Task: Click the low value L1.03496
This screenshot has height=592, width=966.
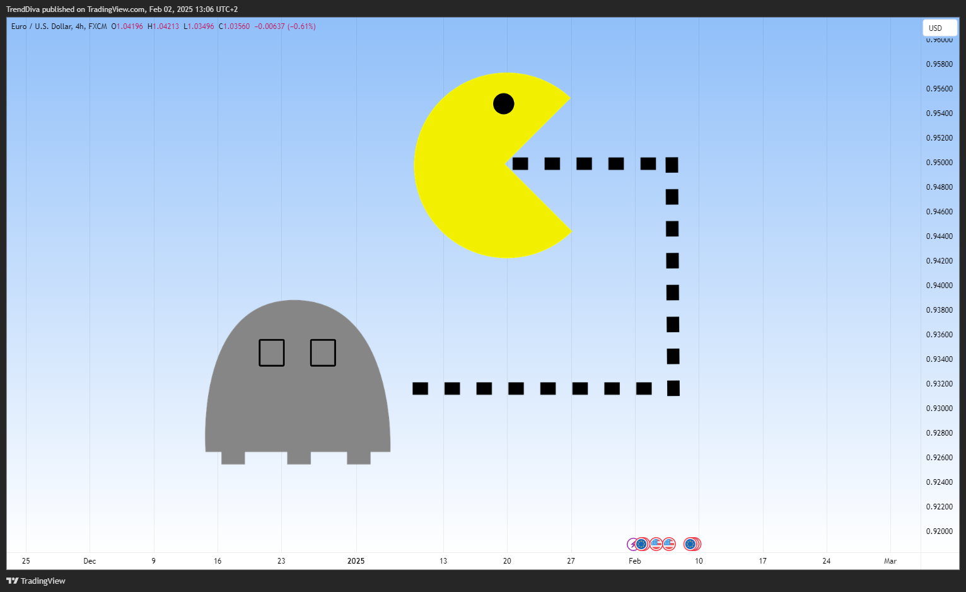Action: (x=199, y=26)
